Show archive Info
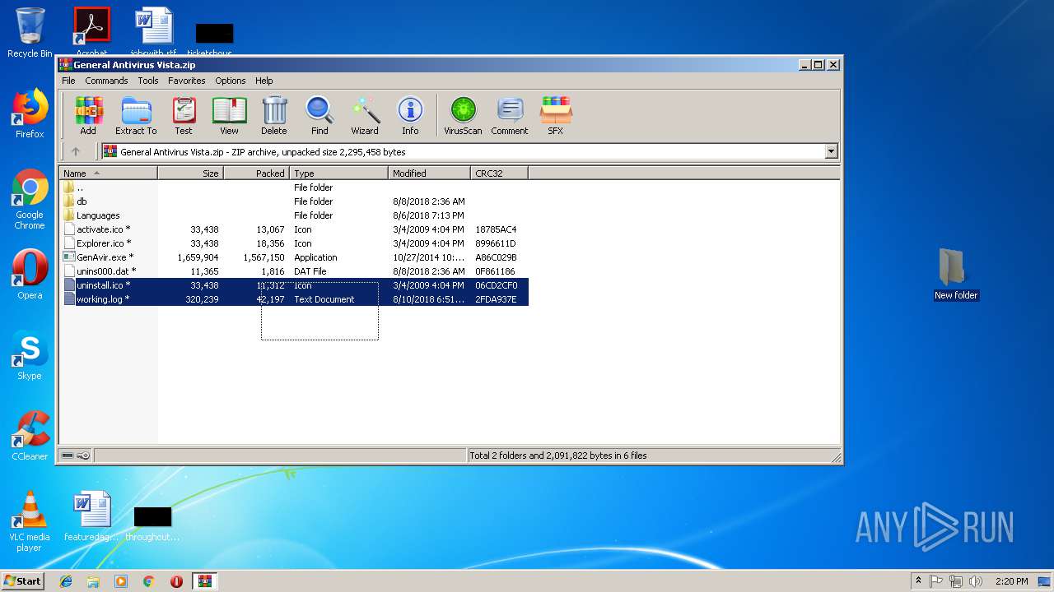 click(x=410, y=115)
